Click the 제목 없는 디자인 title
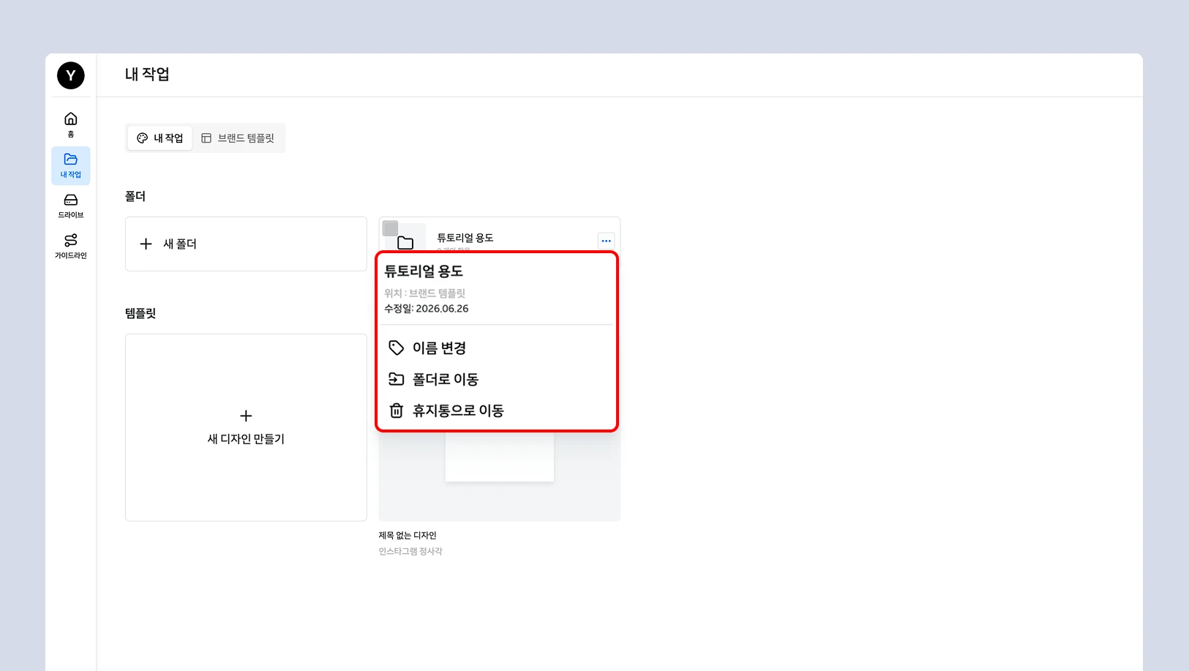Image resolution: width=1189 pixels, height=671 pixels. [408, 536]
